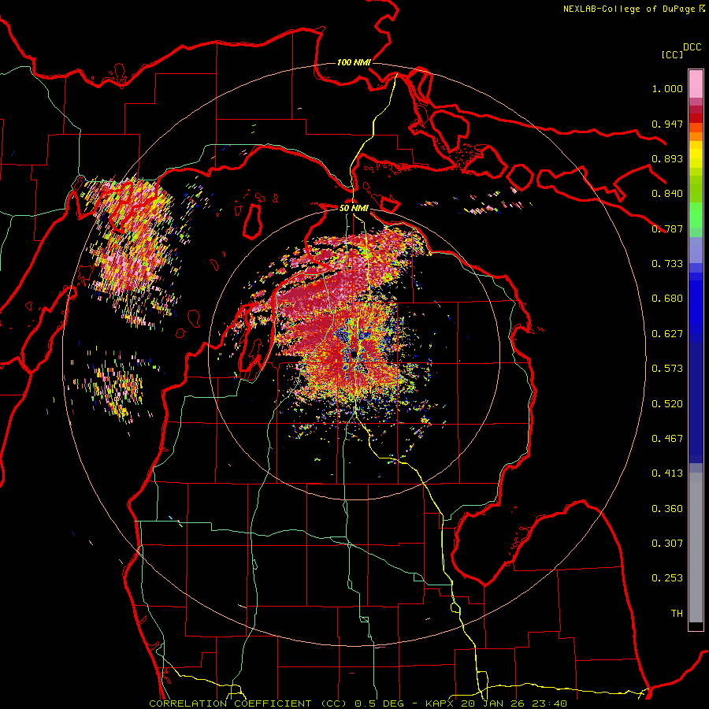Click the gray segment of the color bar
The height and width of the screenshot is (709, 709).
click(696, 548)
